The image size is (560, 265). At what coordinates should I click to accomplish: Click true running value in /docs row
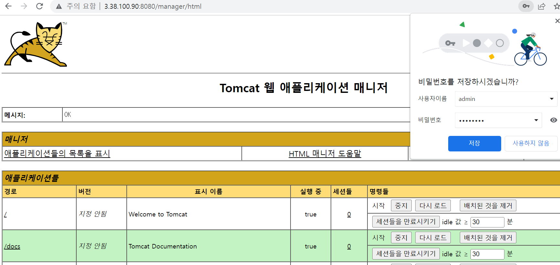point(311,246)
